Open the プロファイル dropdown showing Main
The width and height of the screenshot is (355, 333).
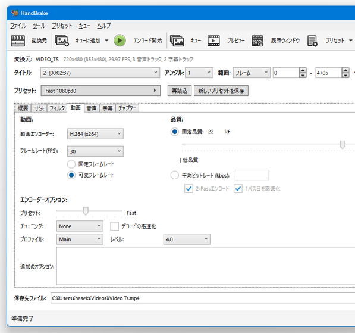click(80, 239)
